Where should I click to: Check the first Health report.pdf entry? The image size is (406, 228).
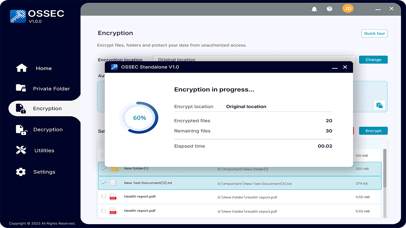coord(104,197)
